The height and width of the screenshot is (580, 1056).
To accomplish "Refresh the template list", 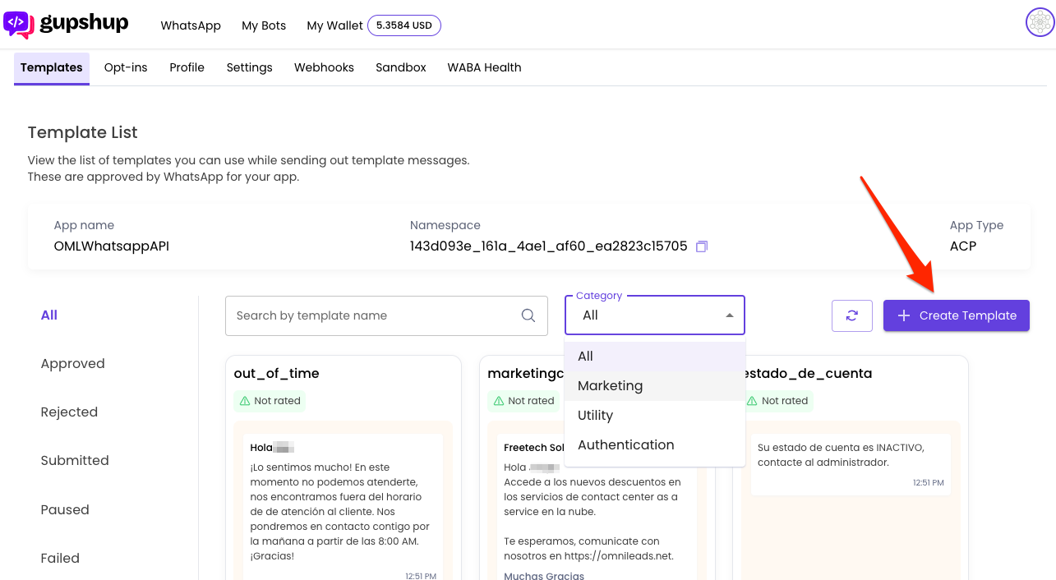I will 851,315.
